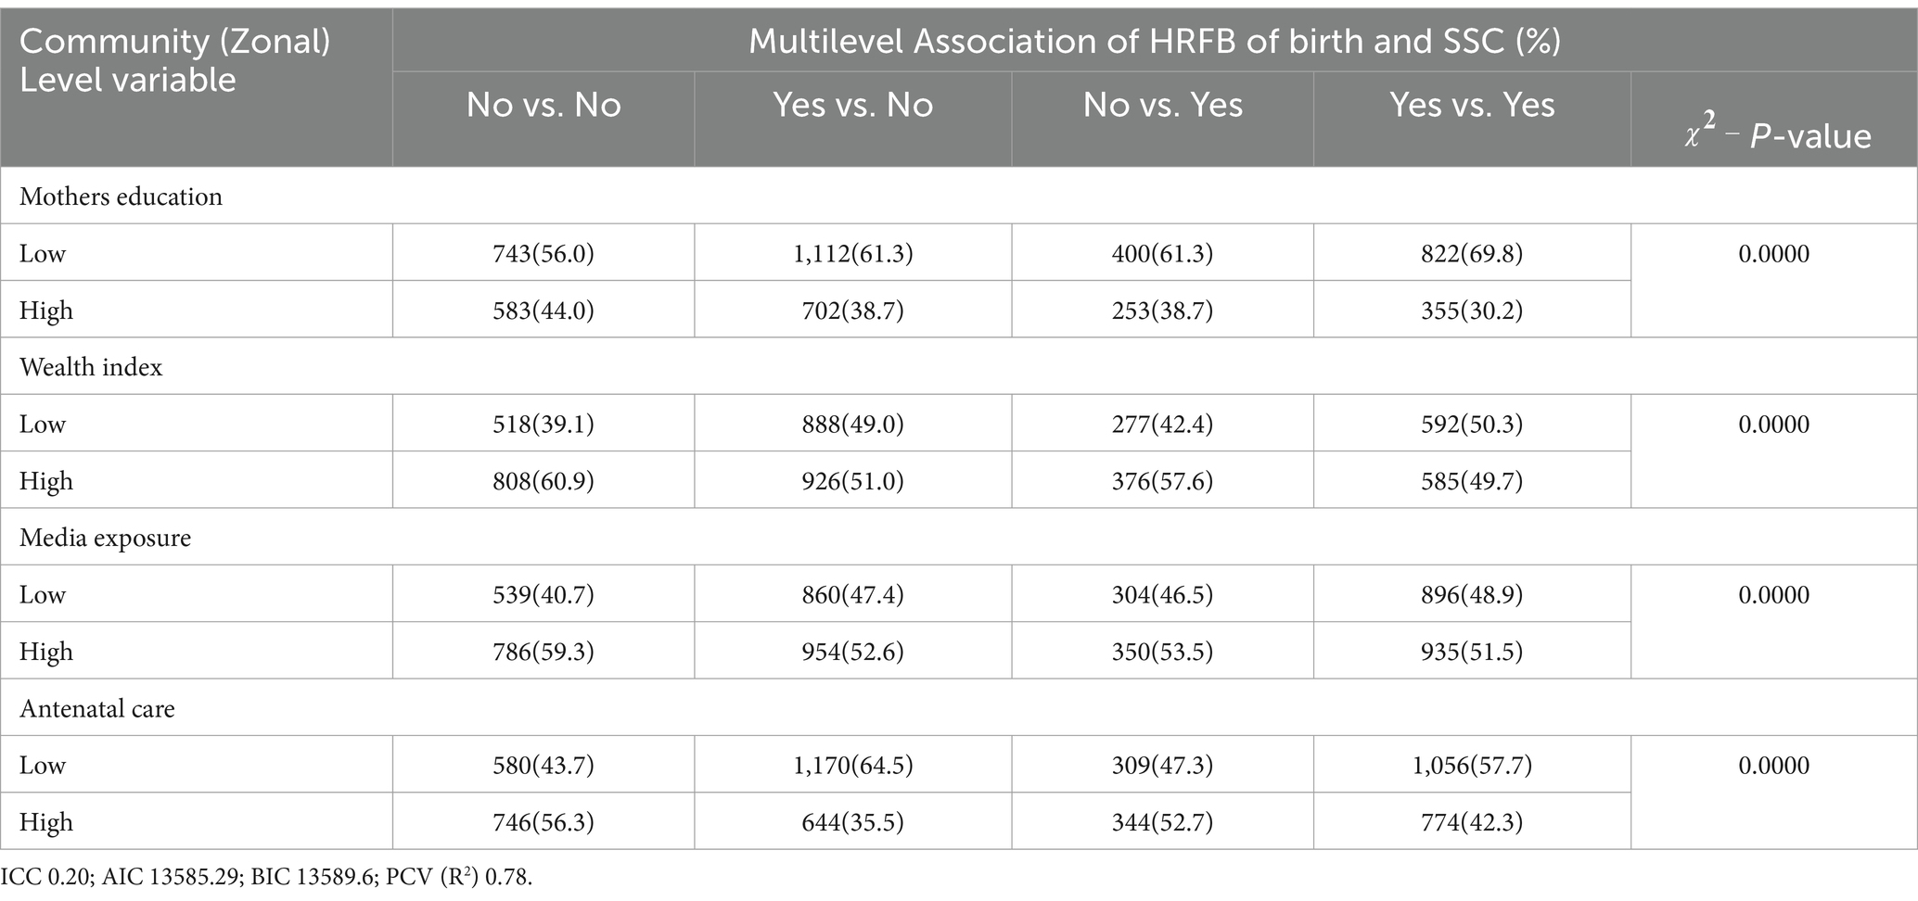Click the 'High' label under Media exposure

pyautogui.click(x=46, y=652)
